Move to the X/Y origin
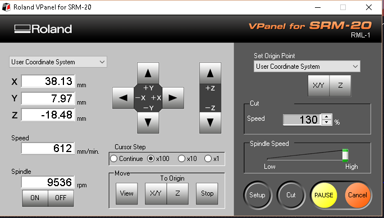 156,193
